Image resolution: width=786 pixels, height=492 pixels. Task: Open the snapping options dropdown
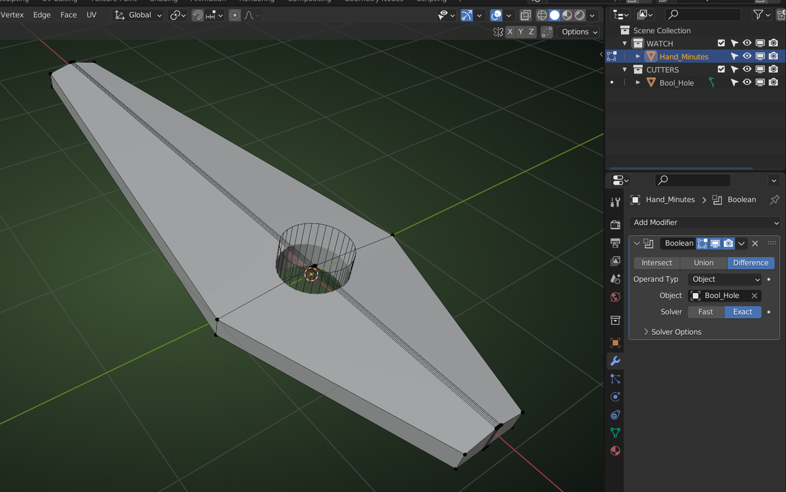(213, 15)
